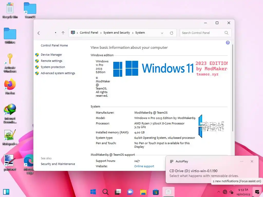Open the Windows Start button

(93, 192)
